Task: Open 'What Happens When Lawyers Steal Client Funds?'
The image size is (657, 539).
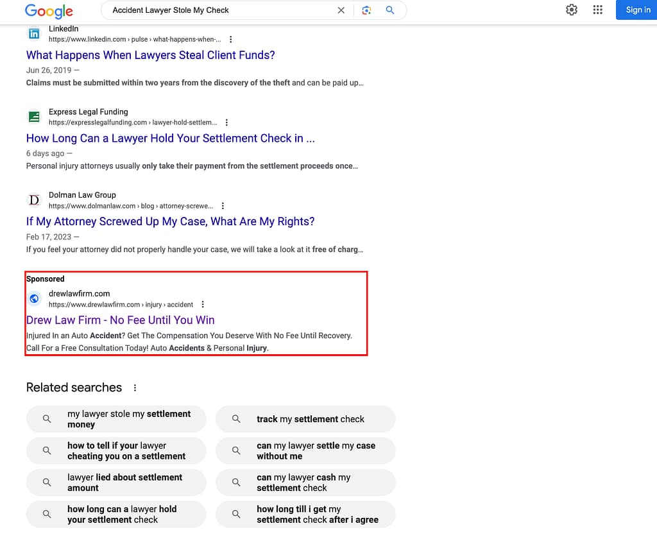Action: click(150, 55)
